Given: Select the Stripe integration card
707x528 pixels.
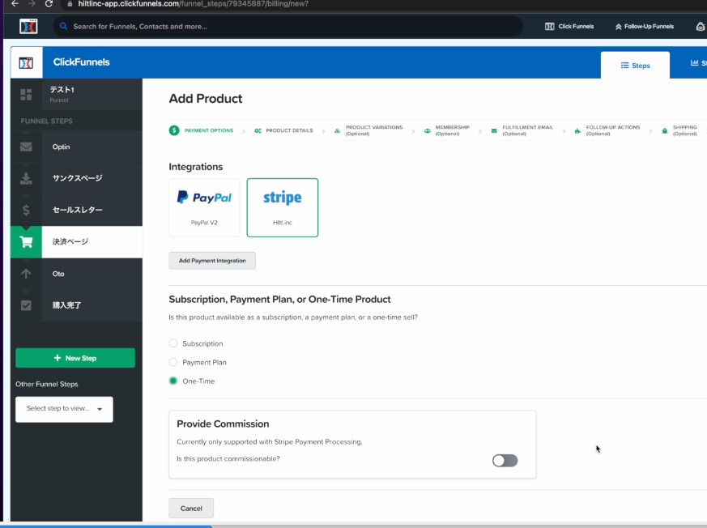Looking at the screenshot, I should (283, 207).
